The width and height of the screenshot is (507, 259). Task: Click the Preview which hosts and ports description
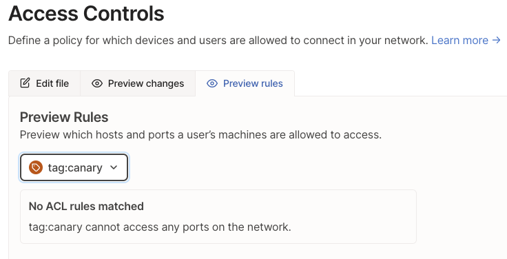(200, 134)
